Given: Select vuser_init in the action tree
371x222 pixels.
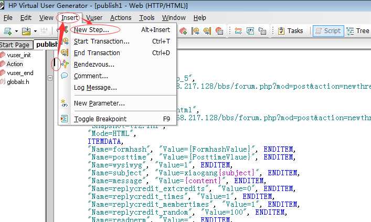Looking at the screenshot, I should pos(19,55).
